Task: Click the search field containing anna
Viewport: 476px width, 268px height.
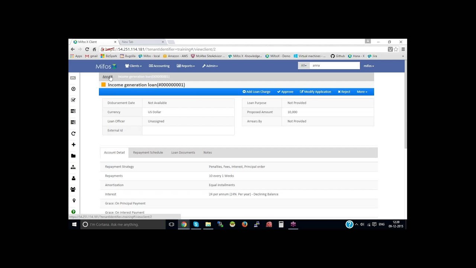Action: point(335,66)
